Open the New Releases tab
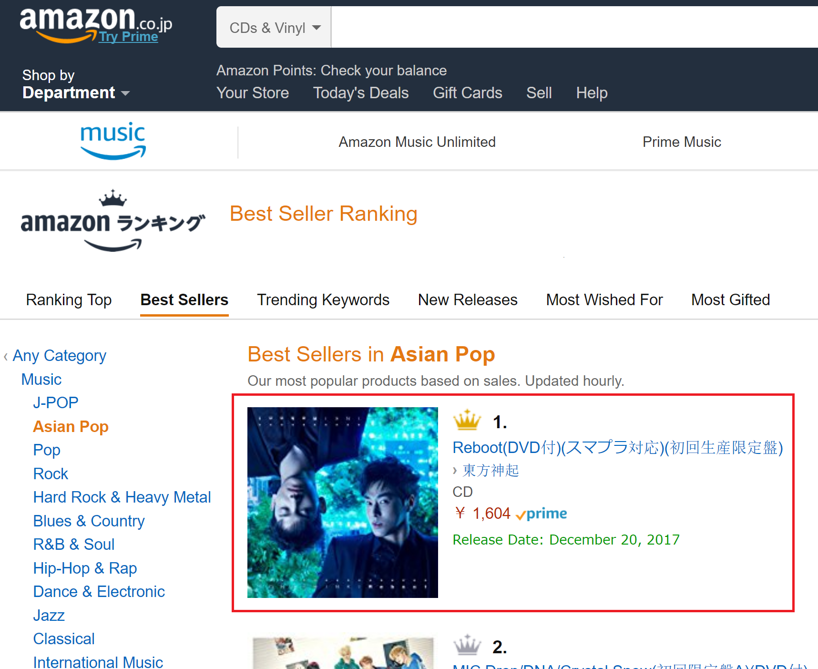 [x=467, y=300]
